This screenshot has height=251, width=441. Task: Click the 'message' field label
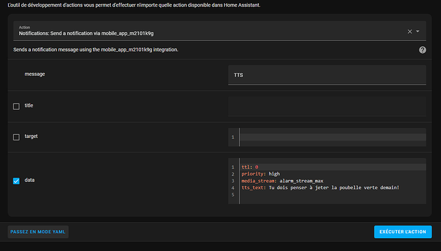35,74
